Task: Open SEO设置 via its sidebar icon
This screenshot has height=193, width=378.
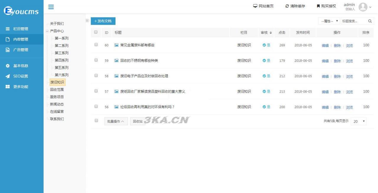Action: [x=7, y=76]
